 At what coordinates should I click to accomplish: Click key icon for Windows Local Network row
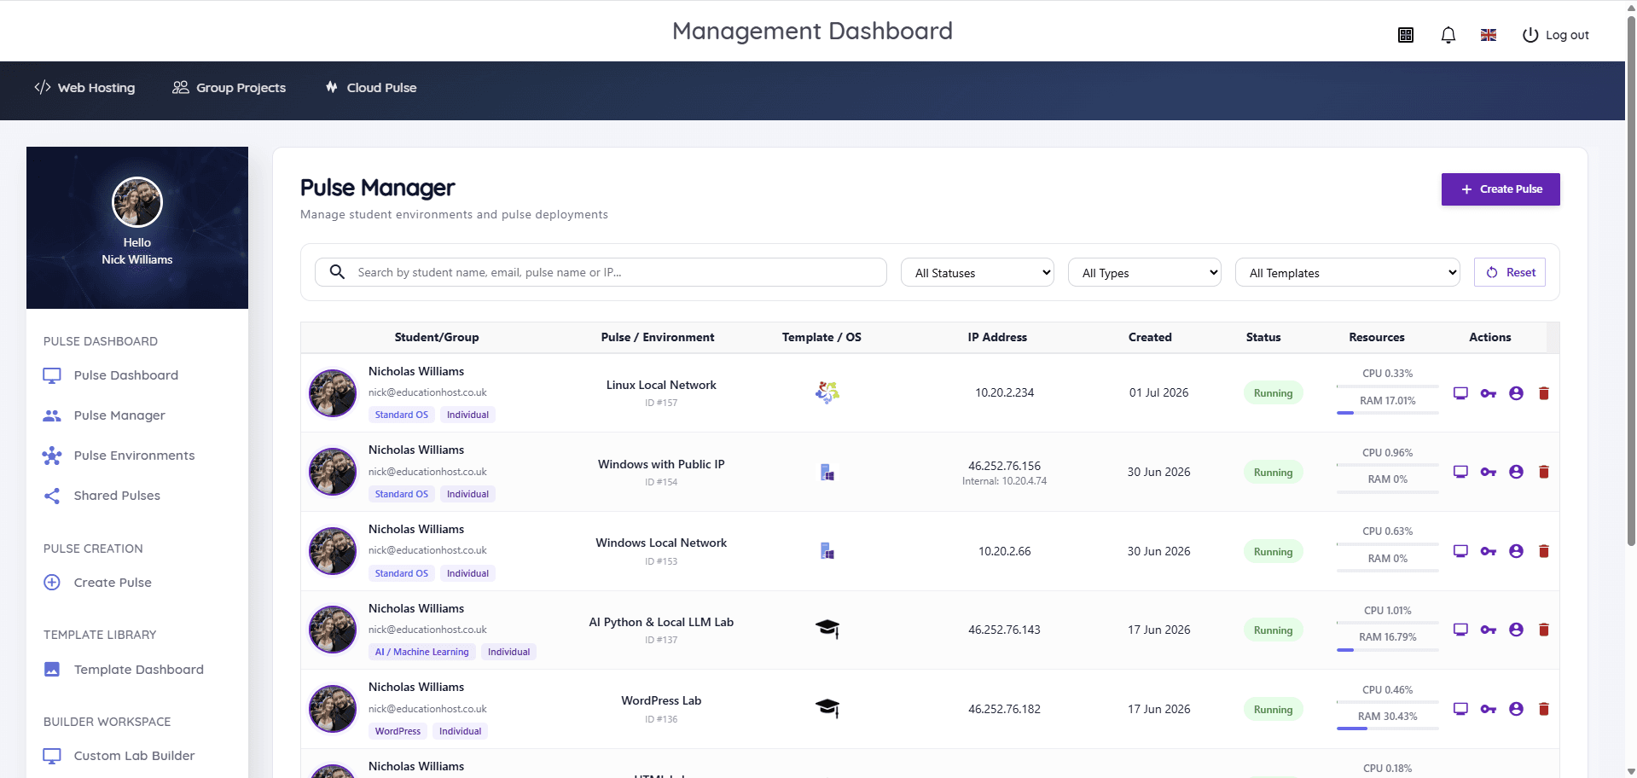click(x=1489, y=551)
